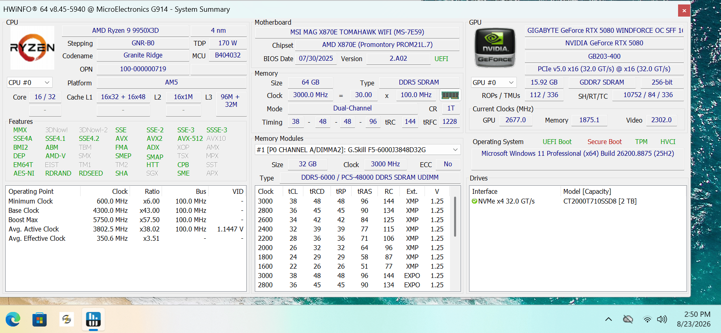Screen dimensions: 721x333
Task: Click the 64 GB memory size value
Action: tap(311, 83)
